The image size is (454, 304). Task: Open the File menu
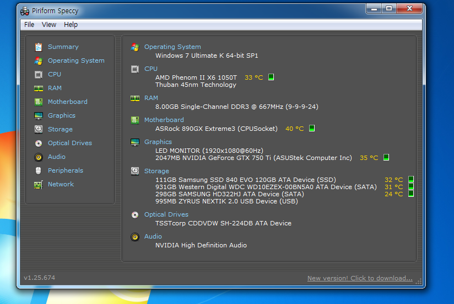tap(29, 25)
